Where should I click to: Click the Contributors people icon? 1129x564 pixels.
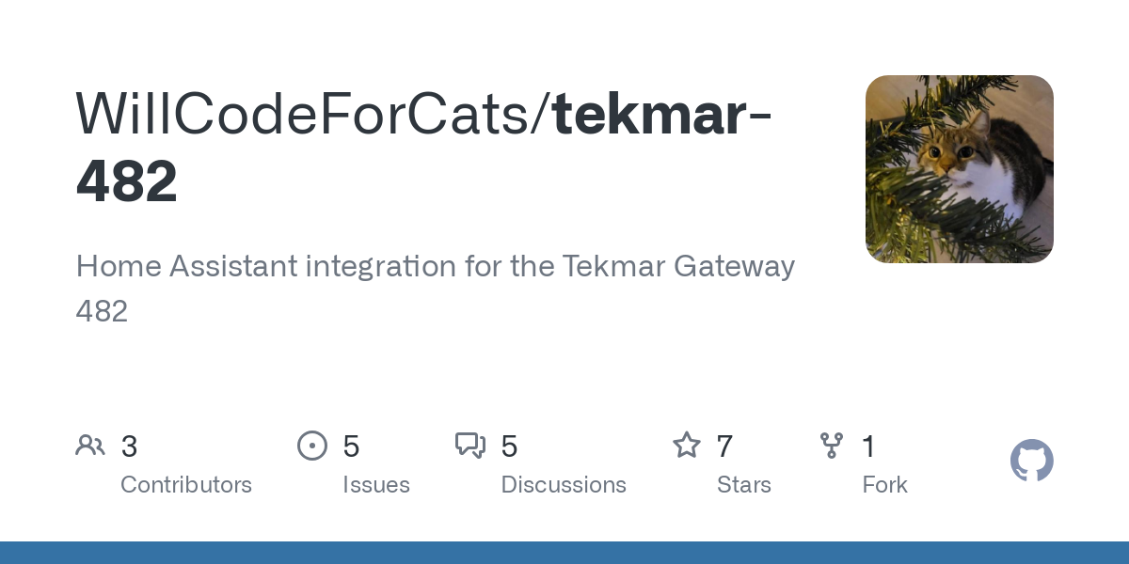[90, 446]
